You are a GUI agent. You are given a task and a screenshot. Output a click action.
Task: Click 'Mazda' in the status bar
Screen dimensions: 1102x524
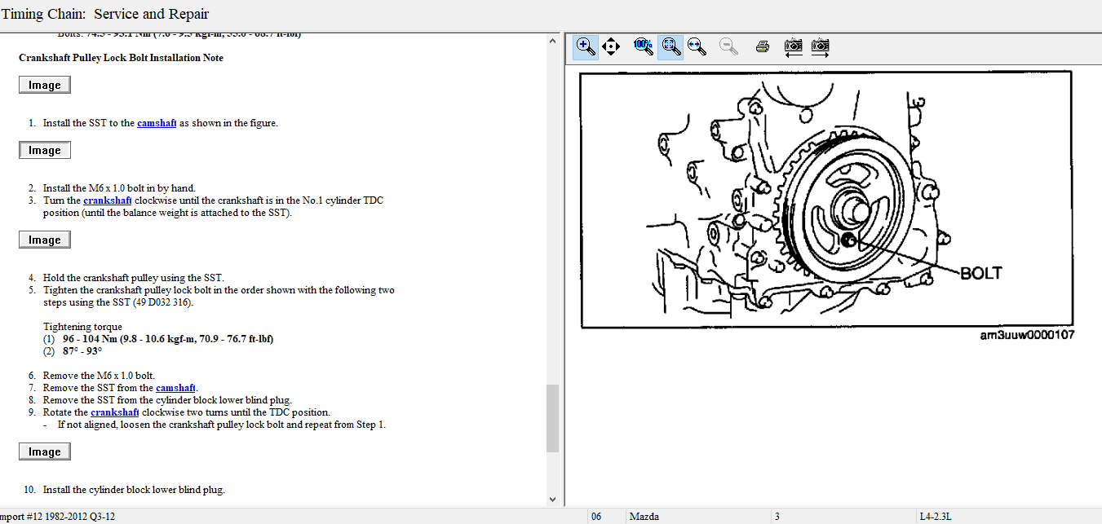[x=644, y=516]
